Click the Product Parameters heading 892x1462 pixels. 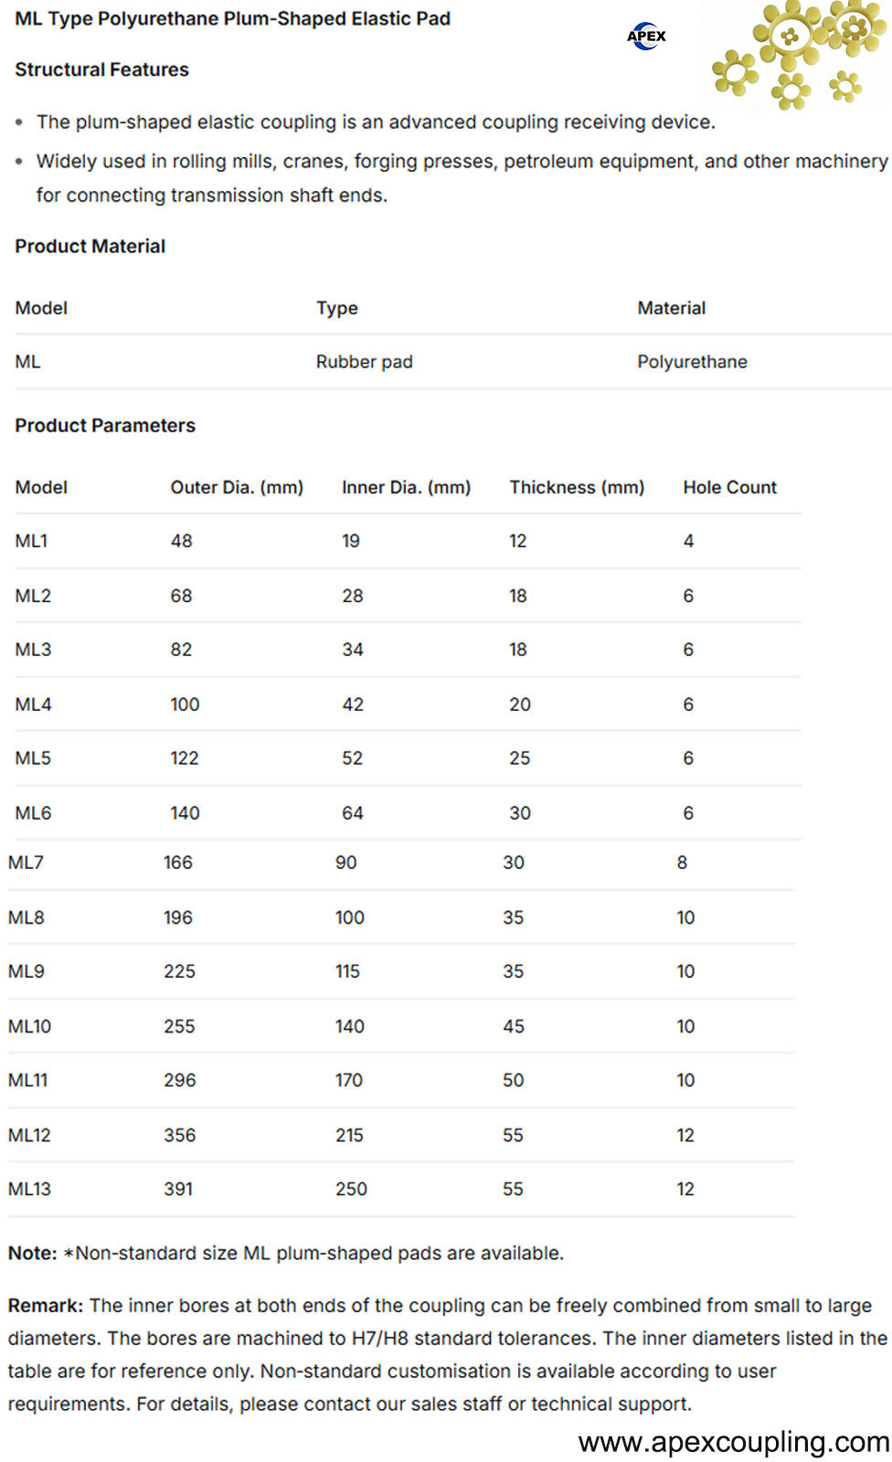tap(105, 425)
